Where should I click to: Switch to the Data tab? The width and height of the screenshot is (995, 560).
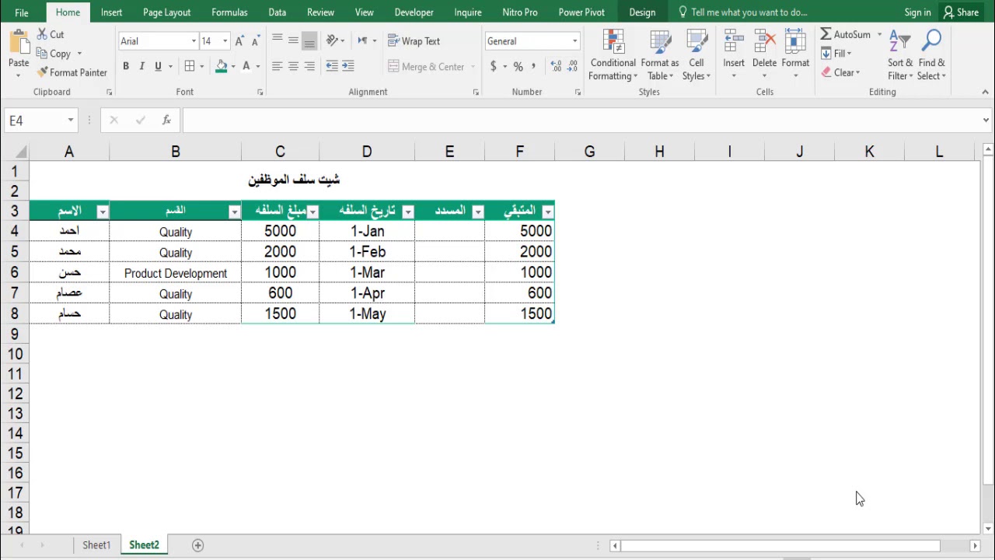click(x=277, y=12)
